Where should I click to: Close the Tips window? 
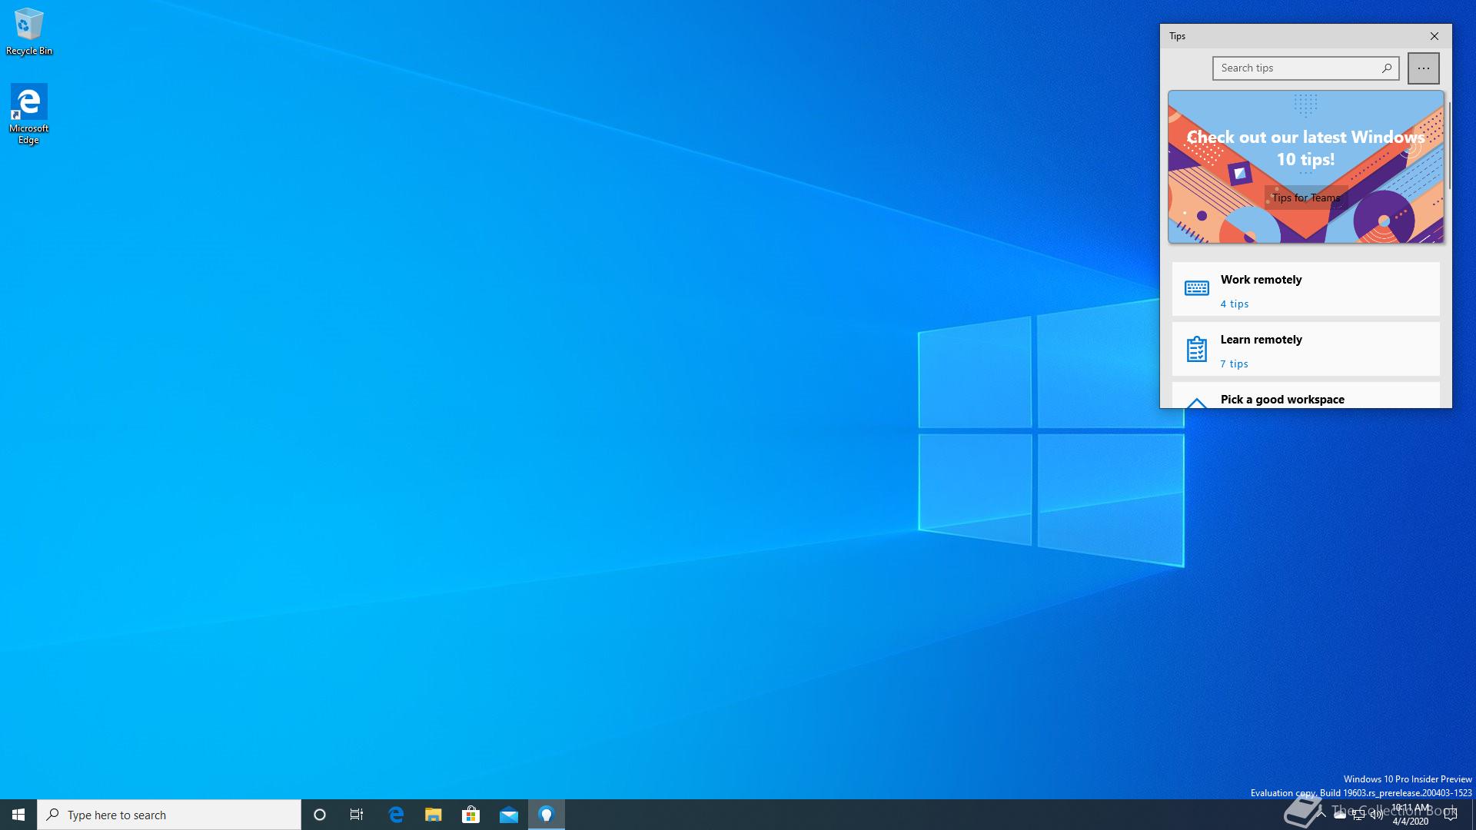[x=1434, y=36]
